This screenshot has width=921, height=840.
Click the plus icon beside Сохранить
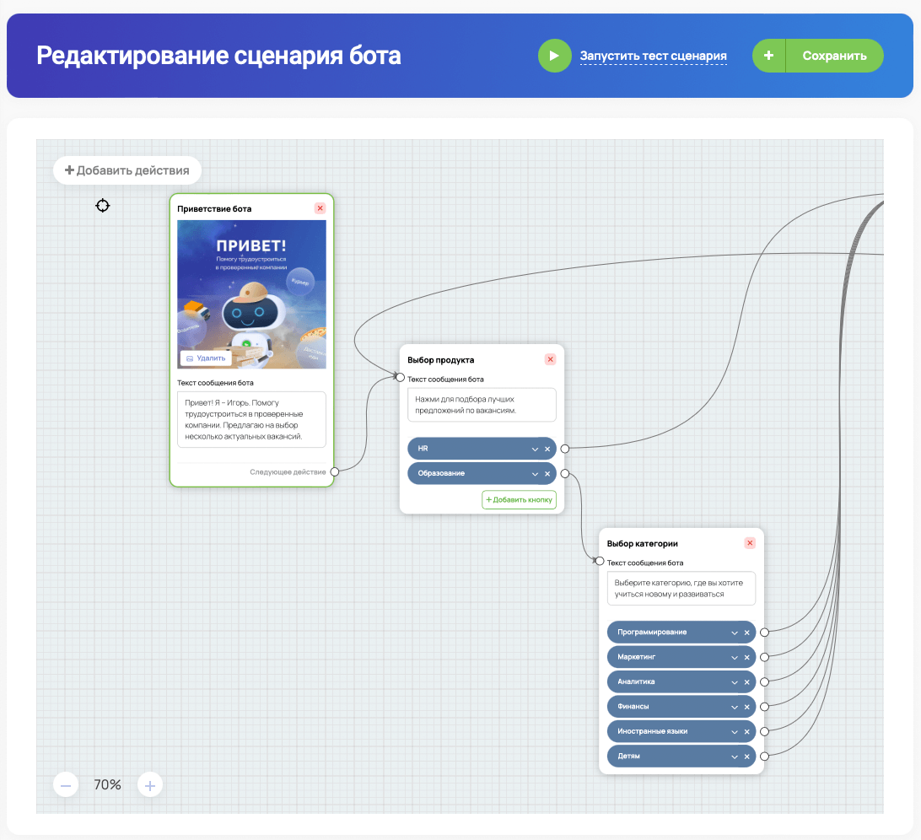tap(769, 56)
